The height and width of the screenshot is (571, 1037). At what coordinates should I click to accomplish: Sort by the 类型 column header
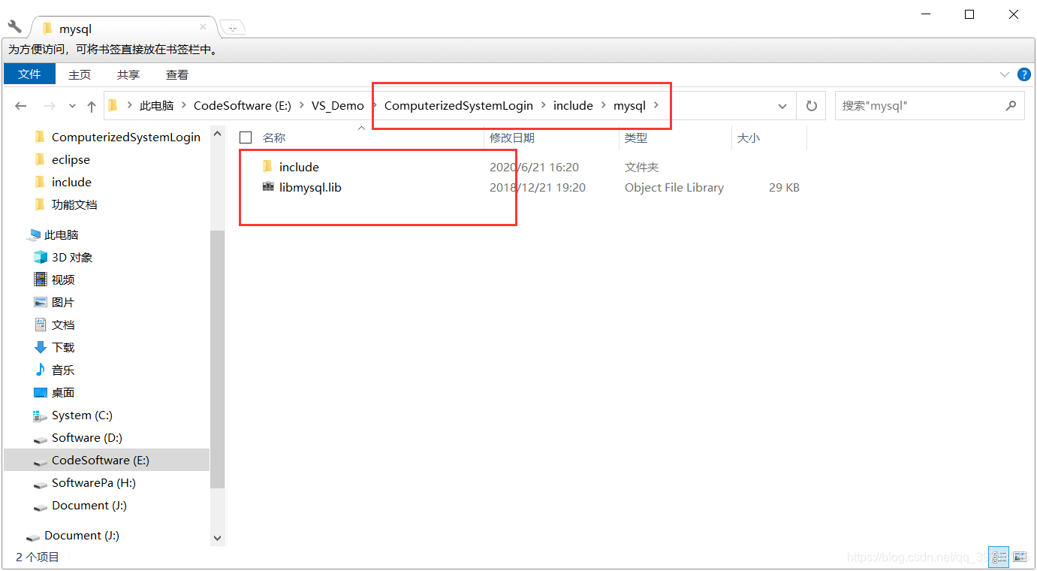point(636,138)
